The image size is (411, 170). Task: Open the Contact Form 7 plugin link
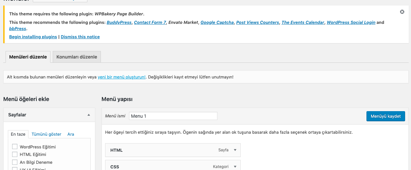pyautogui.click(x=150, y=23)
